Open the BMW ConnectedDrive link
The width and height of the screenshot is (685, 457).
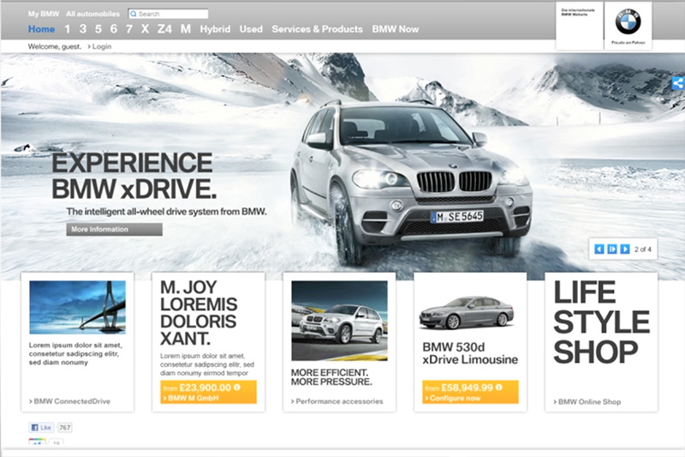point(69,401)
